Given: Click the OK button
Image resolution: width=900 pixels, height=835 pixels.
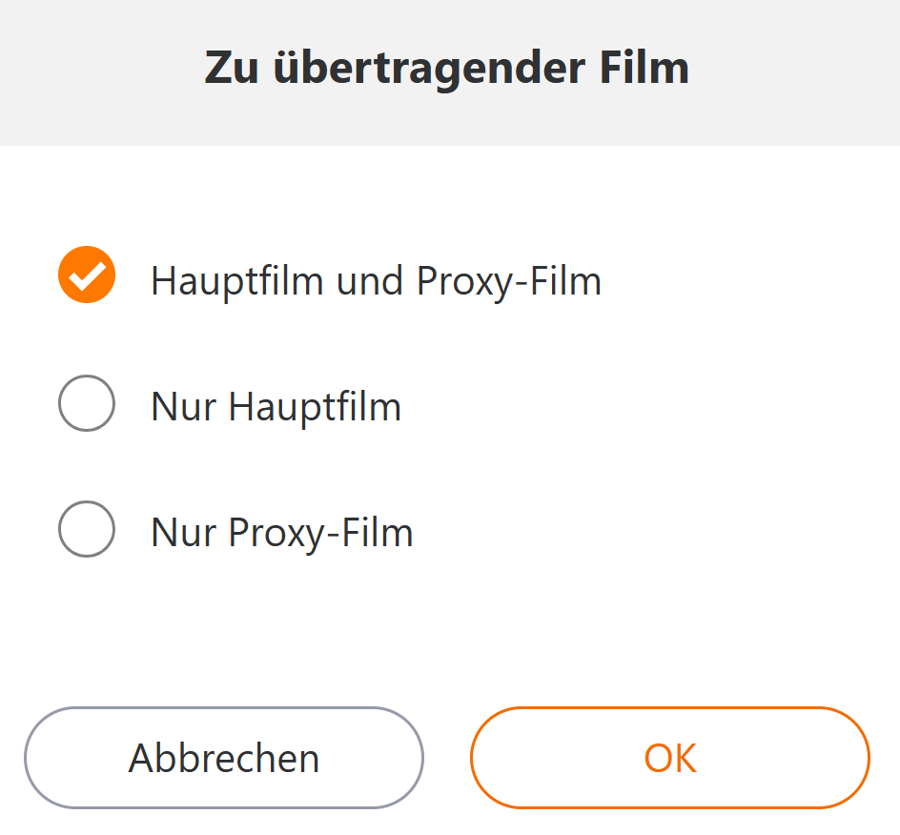Looking at the screenshot, I should [669, 758].
